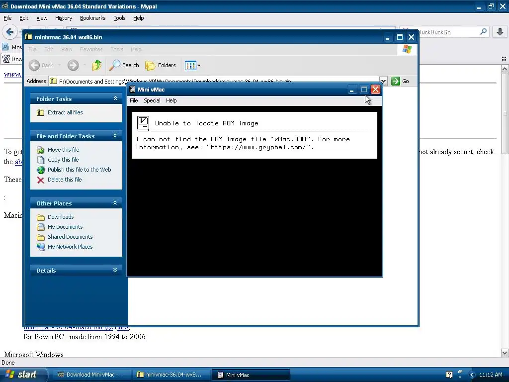Click the Explorer address path field

(x=214, y=81)
